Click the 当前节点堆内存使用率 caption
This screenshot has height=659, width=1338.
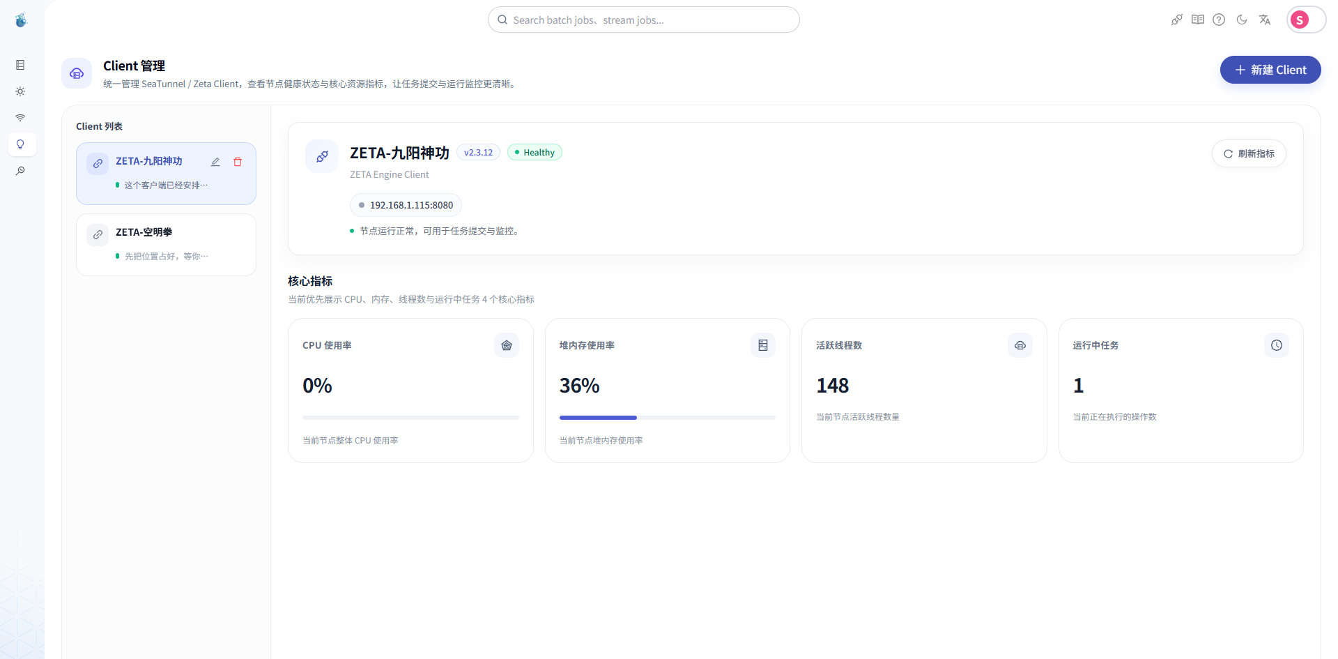click(x=601, y=441)
